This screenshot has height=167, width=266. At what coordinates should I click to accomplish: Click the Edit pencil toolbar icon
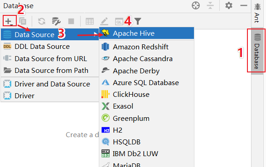(104, 21)
